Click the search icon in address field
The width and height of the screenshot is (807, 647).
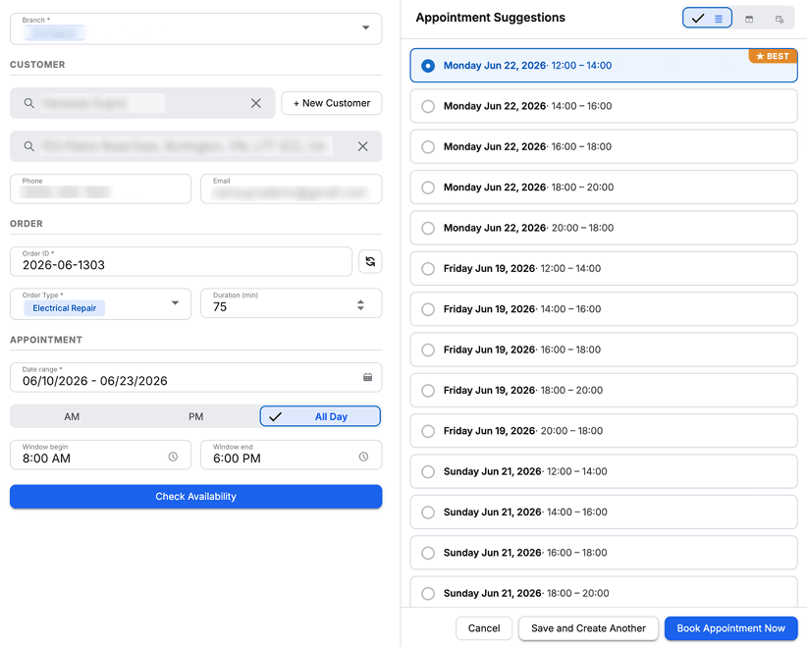(29, 146)
